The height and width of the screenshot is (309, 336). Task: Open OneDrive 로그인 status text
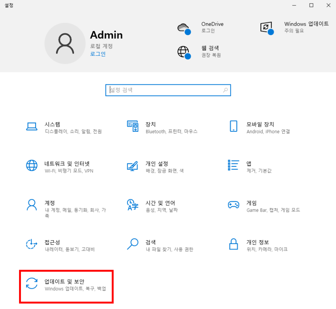[208, 31]
